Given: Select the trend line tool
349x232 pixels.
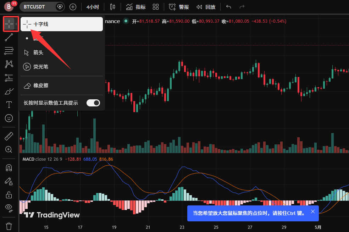Looking at the screenshot, I should 9,37.
